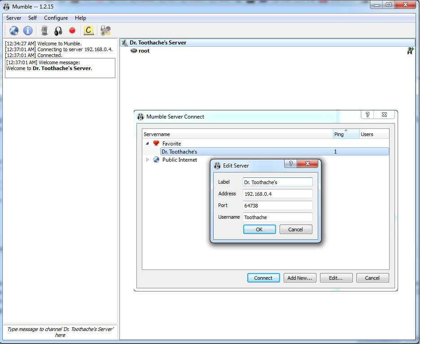Deafen yourself with the headphones icon
The height and width of the screenshot is (344, 421).
(x=58, y=31)
